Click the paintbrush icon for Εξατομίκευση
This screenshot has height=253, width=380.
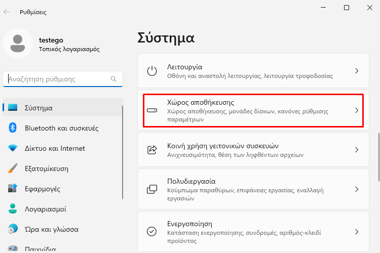click(13, 168)
